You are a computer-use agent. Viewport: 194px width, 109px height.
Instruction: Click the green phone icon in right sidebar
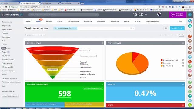point(190,105)
